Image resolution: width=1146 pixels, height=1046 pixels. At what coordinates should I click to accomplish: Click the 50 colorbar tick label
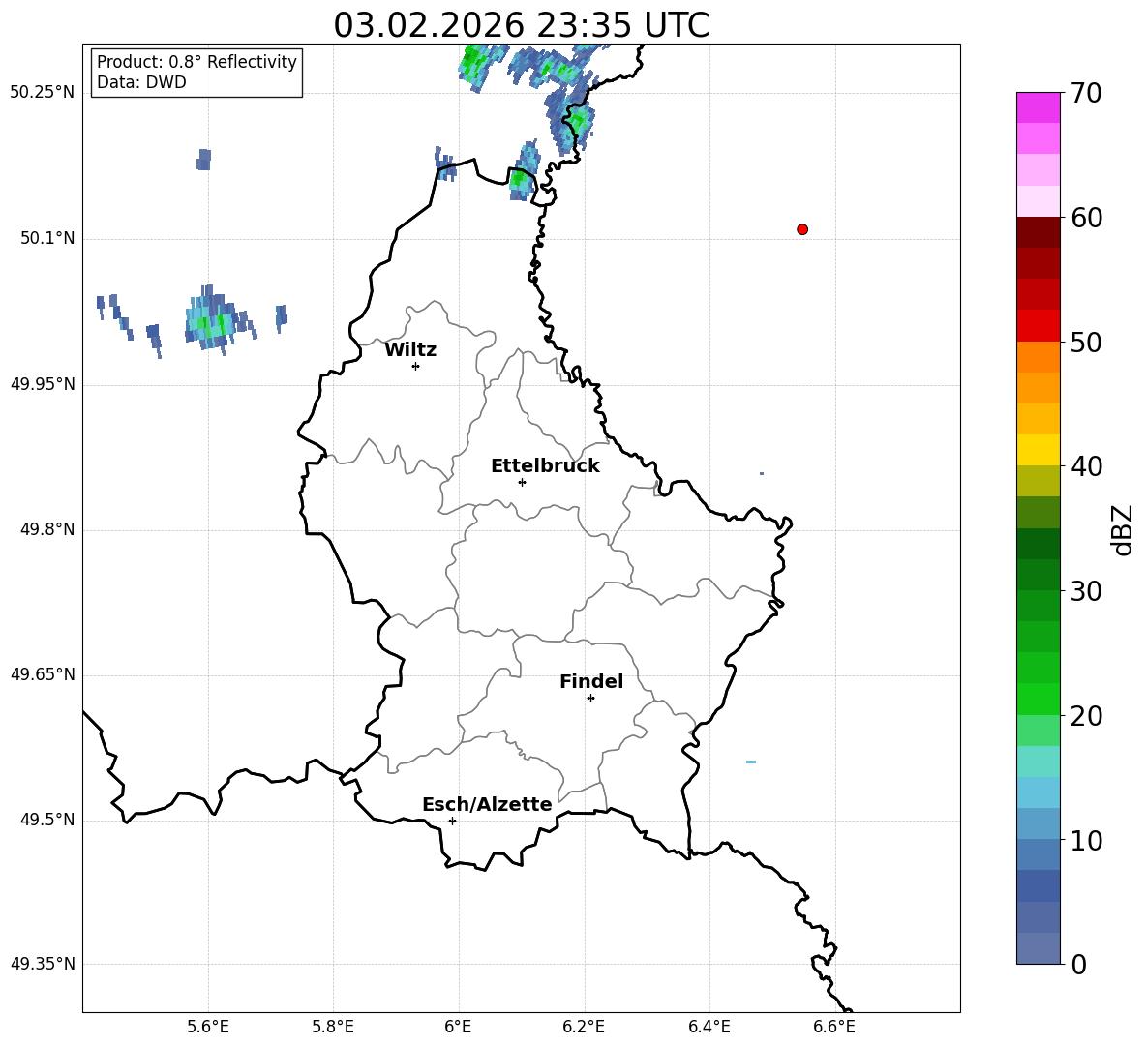(x=1086, y=343)
